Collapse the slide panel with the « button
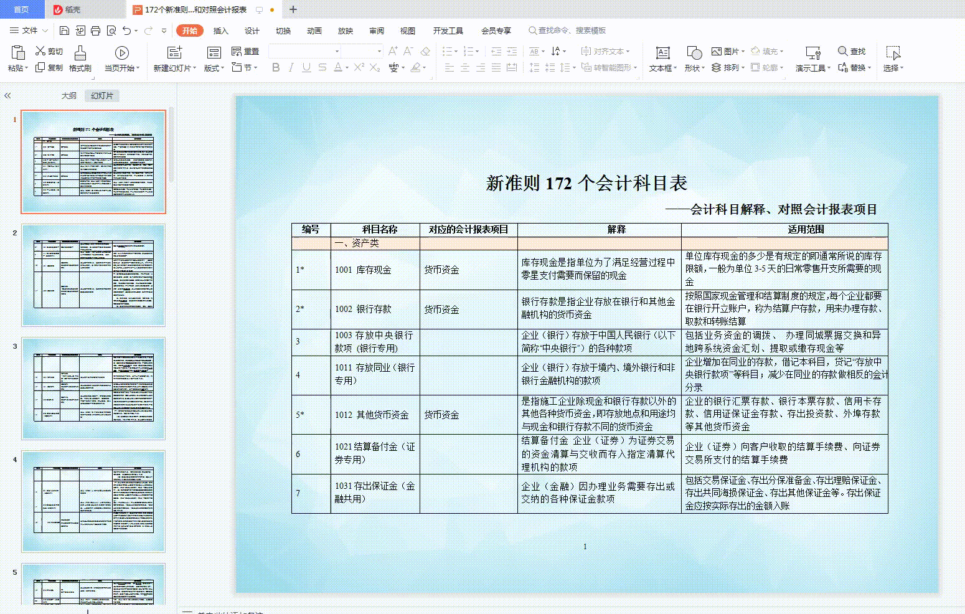The height and width of the screenshot is (614, 965). click(8, 95)
